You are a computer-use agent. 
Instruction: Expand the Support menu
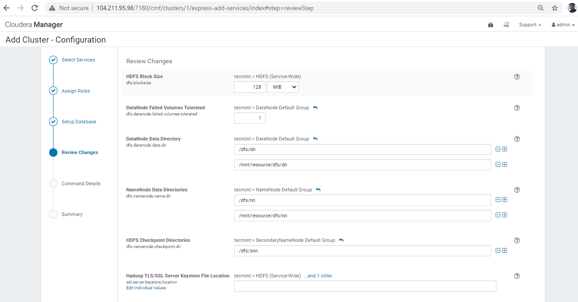530,25
